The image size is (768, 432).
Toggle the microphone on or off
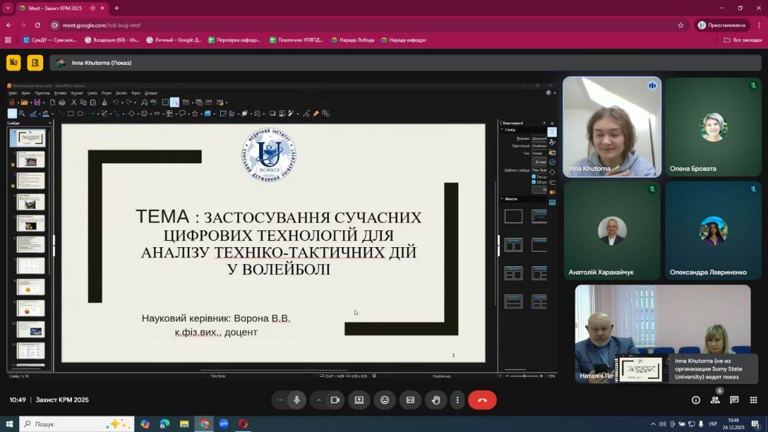tap(296, 400)
